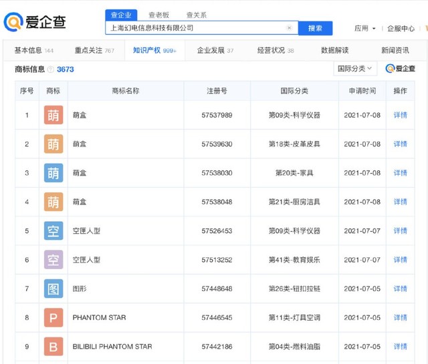The width and height of the screenshot is (428, 364).
Task: Click registration number 57446545
Action: pyautogui.click(x=217, y=318)
